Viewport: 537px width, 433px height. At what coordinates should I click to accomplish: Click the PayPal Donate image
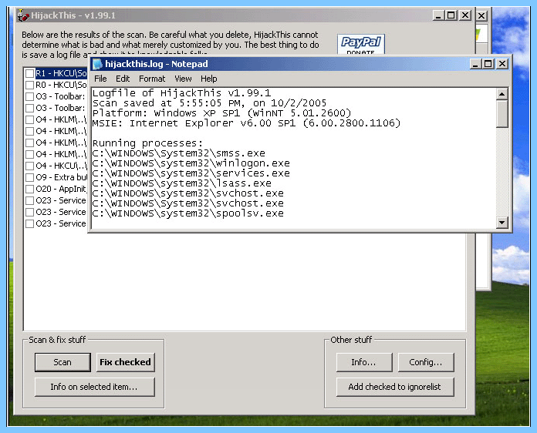coord(361,44)
